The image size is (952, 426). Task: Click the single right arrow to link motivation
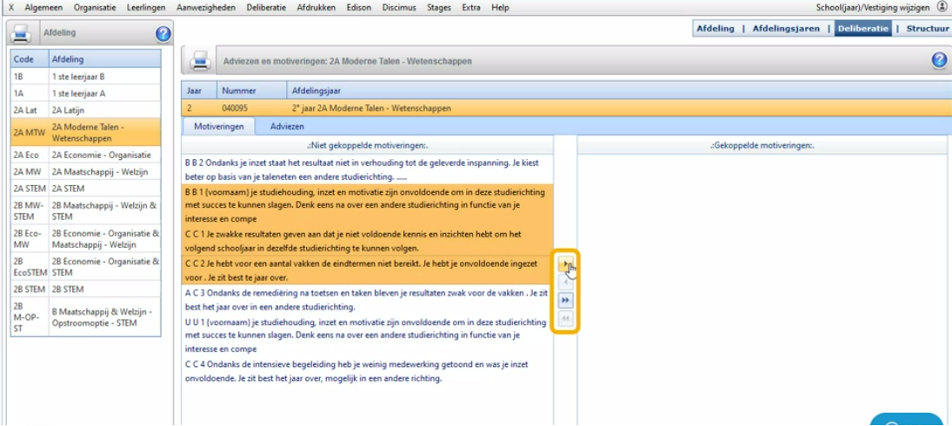pyautogui.click(x=565, y=264)
